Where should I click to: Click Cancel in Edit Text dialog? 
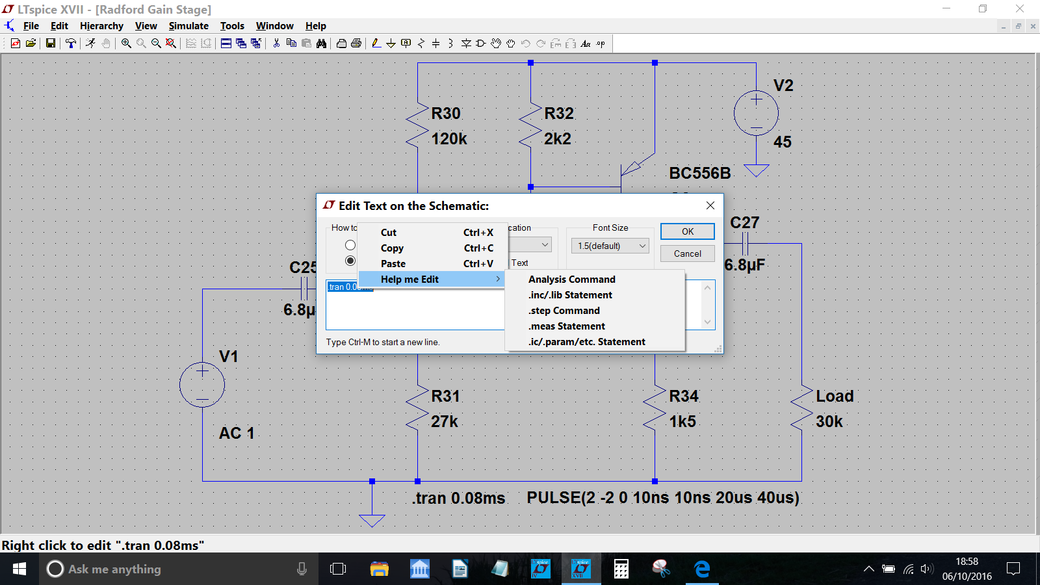tap(688, 253)
